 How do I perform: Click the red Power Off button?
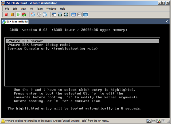click(x=6, y=14)
